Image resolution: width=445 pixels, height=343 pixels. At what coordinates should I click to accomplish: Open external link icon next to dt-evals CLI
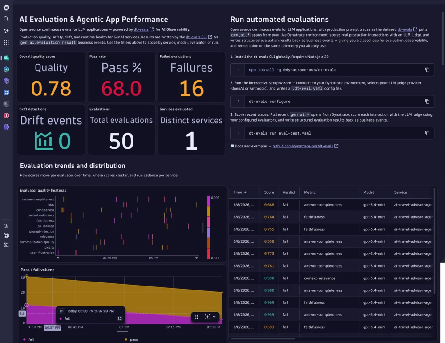[210, 37]
